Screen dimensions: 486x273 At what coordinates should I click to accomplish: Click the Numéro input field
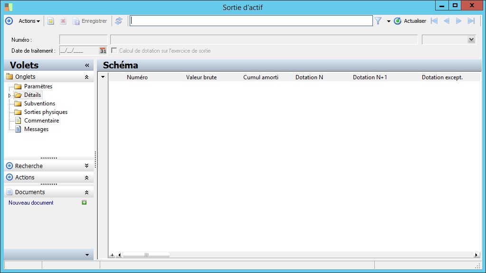[84, 40]
